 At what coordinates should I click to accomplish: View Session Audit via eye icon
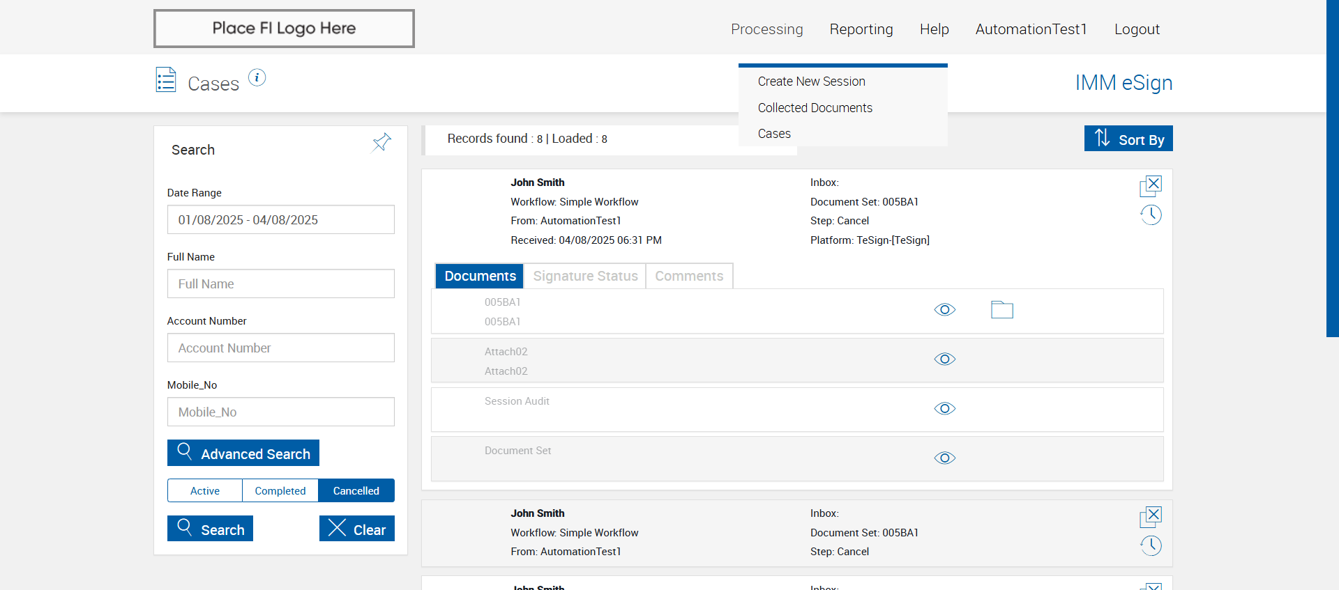[x=944, y=408]
